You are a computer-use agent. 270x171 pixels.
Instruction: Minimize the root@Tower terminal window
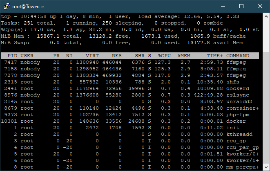[223, 7]
